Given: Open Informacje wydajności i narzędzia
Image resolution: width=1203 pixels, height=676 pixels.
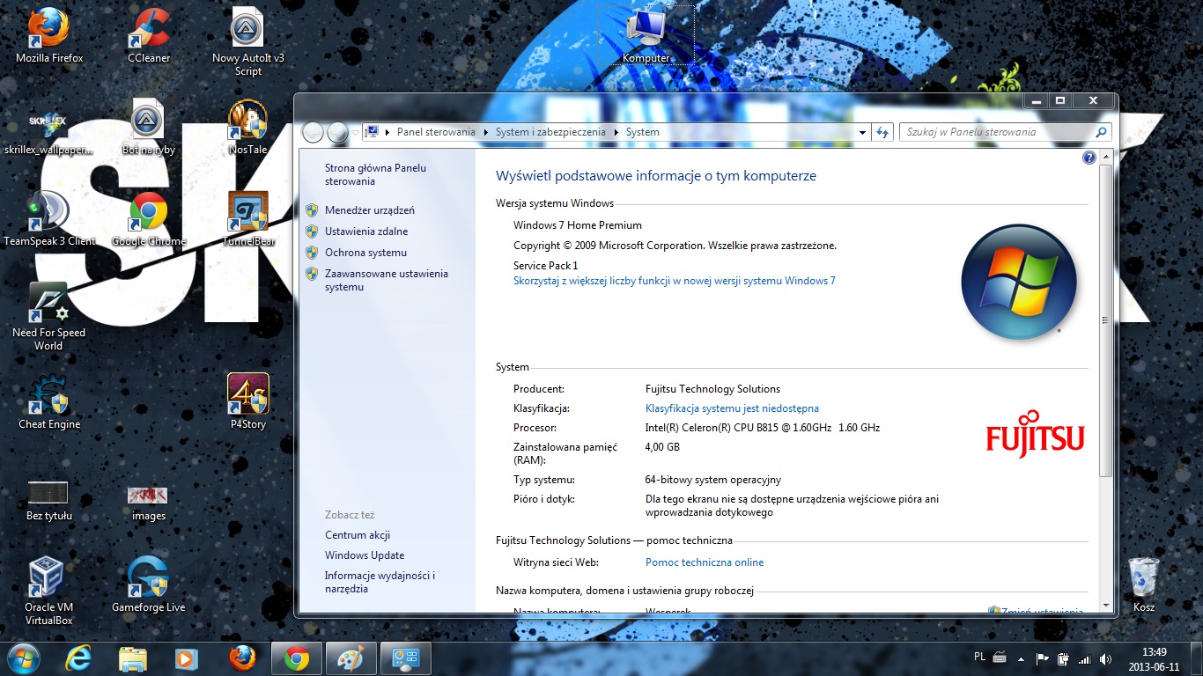Looking at the screenshot, I should coord(380,582).
